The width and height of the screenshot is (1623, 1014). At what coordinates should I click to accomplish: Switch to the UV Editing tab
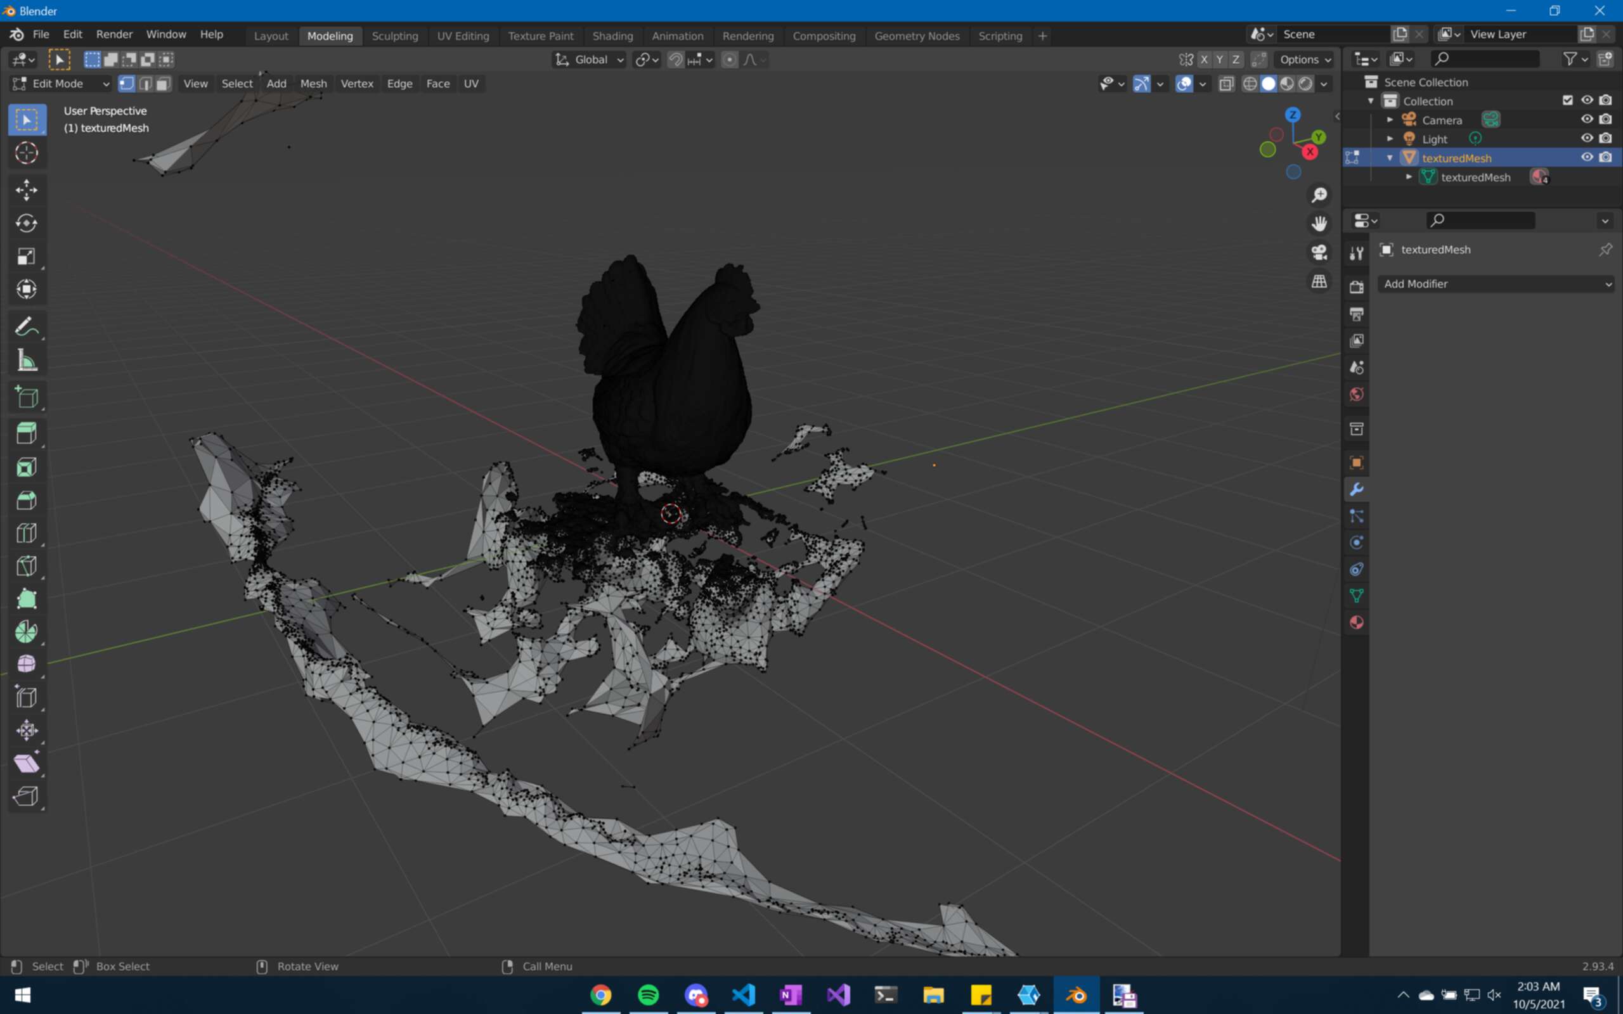coord(463,36)
